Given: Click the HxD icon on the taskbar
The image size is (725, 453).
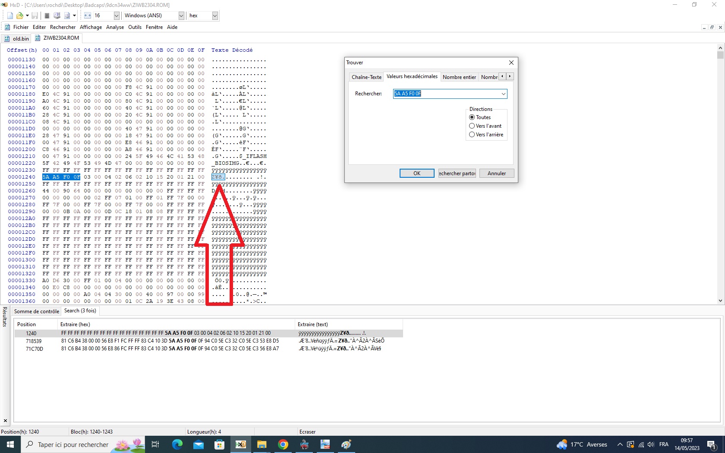Looking at the screenshot, I should click(241, 444).
